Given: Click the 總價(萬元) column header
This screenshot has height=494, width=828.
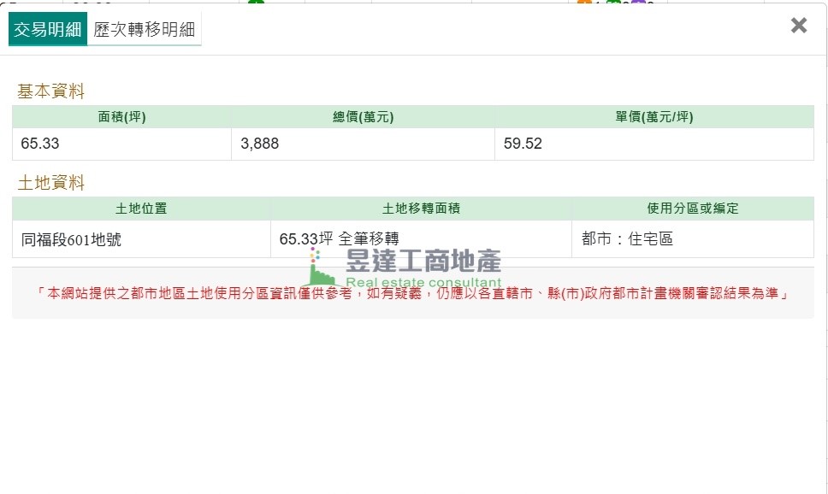Looking at the screenshot, I should 363,117.
